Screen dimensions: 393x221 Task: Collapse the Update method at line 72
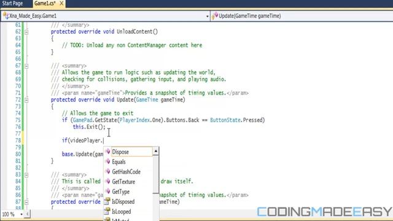click(26, 100)
